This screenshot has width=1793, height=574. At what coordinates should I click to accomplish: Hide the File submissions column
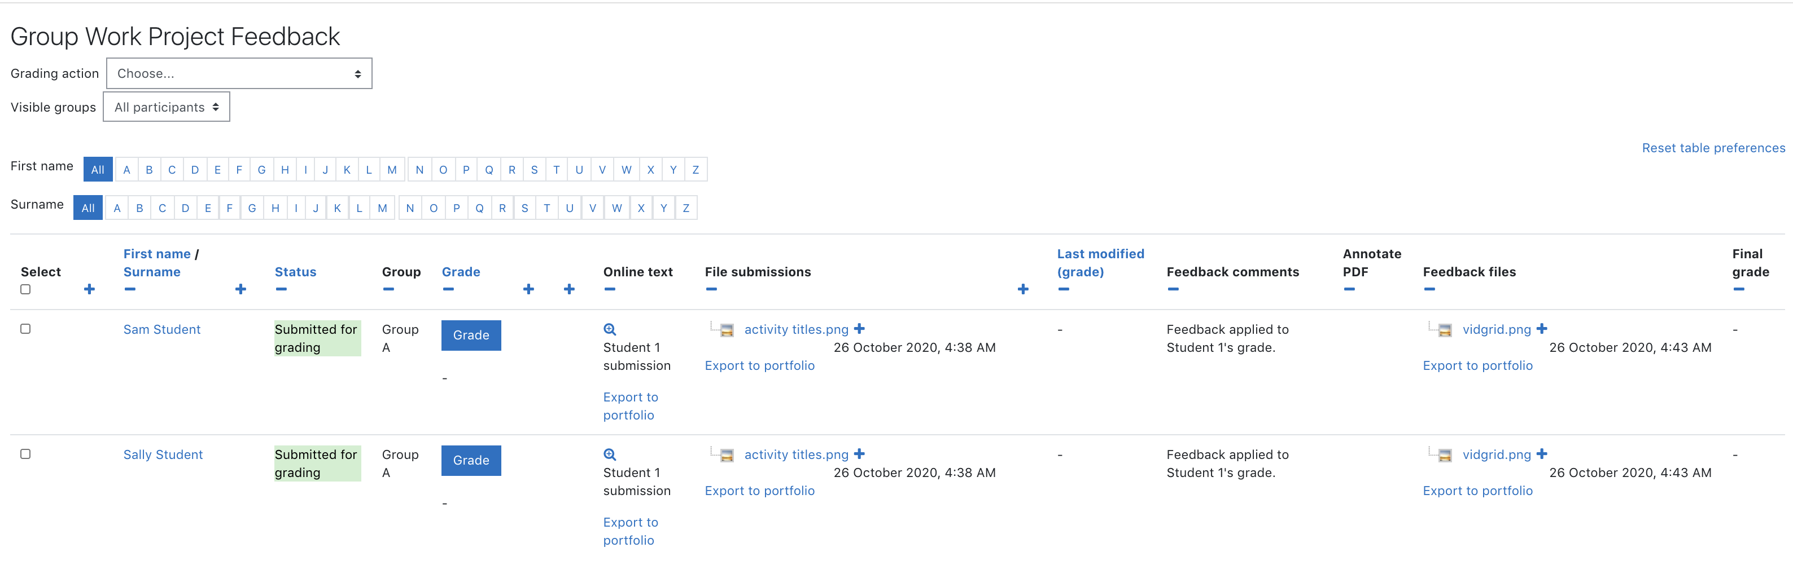click(x=711, y=289)
